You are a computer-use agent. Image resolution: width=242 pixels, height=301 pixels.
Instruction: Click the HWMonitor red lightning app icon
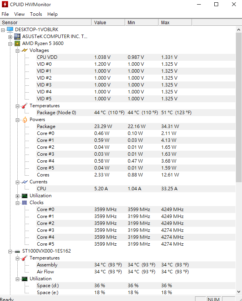[5, 4]
